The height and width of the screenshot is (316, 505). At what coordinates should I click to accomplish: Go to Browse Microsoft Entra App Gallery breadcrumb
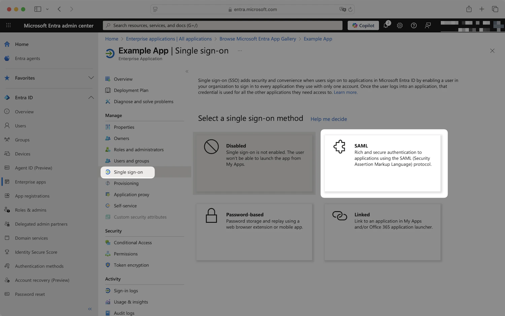pyautogui.click(x=258, y=39)
